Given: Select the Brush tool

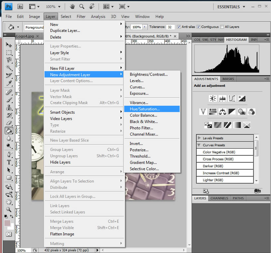Looking at the screenshot, I should (x=9, y=100).
